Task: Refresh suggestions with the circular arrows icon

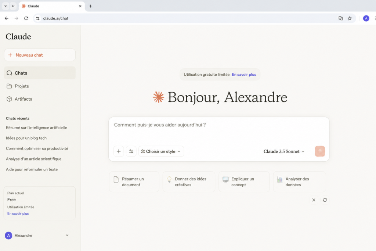Action: [325, 200]
